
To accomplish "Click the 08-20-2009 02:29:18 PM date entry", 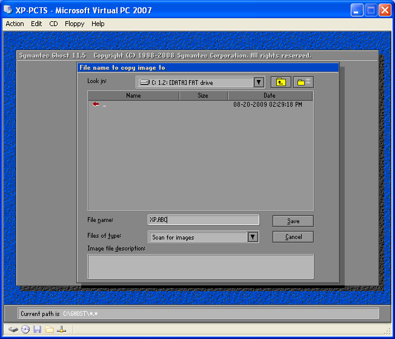I will 268,104.
